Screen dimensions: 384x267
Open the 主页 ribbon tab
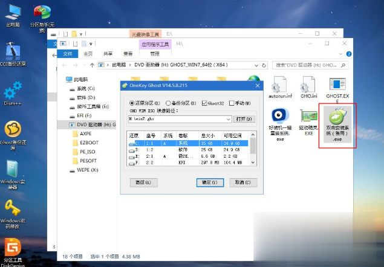(88, 54)
